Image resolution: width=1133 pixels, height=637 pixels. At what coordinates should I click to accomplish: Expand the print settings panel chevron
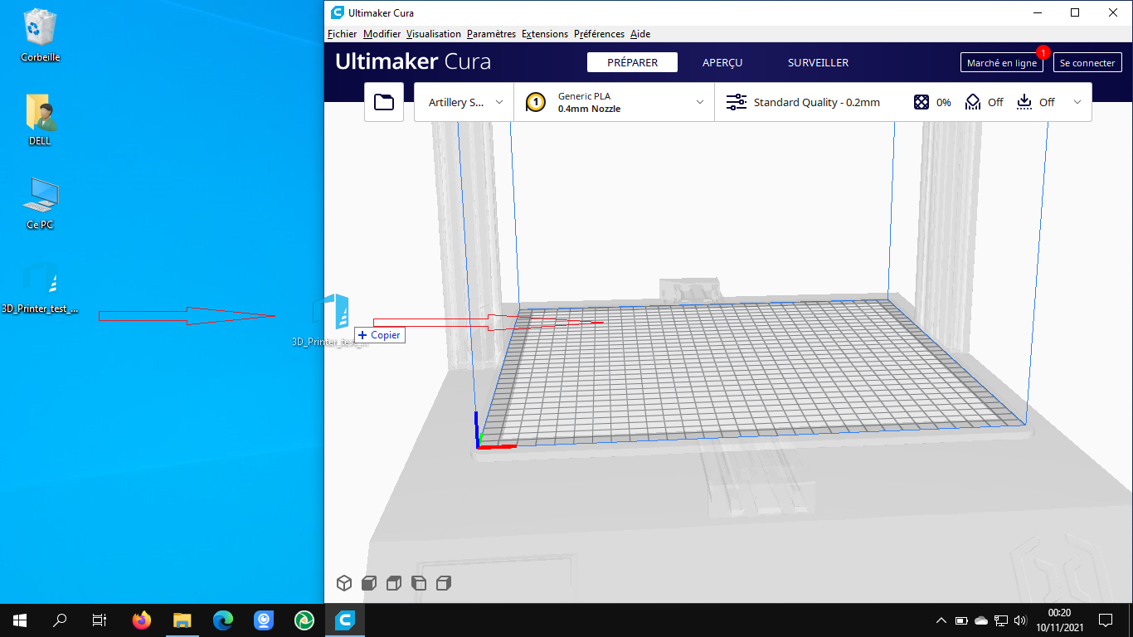point(1077,102)
